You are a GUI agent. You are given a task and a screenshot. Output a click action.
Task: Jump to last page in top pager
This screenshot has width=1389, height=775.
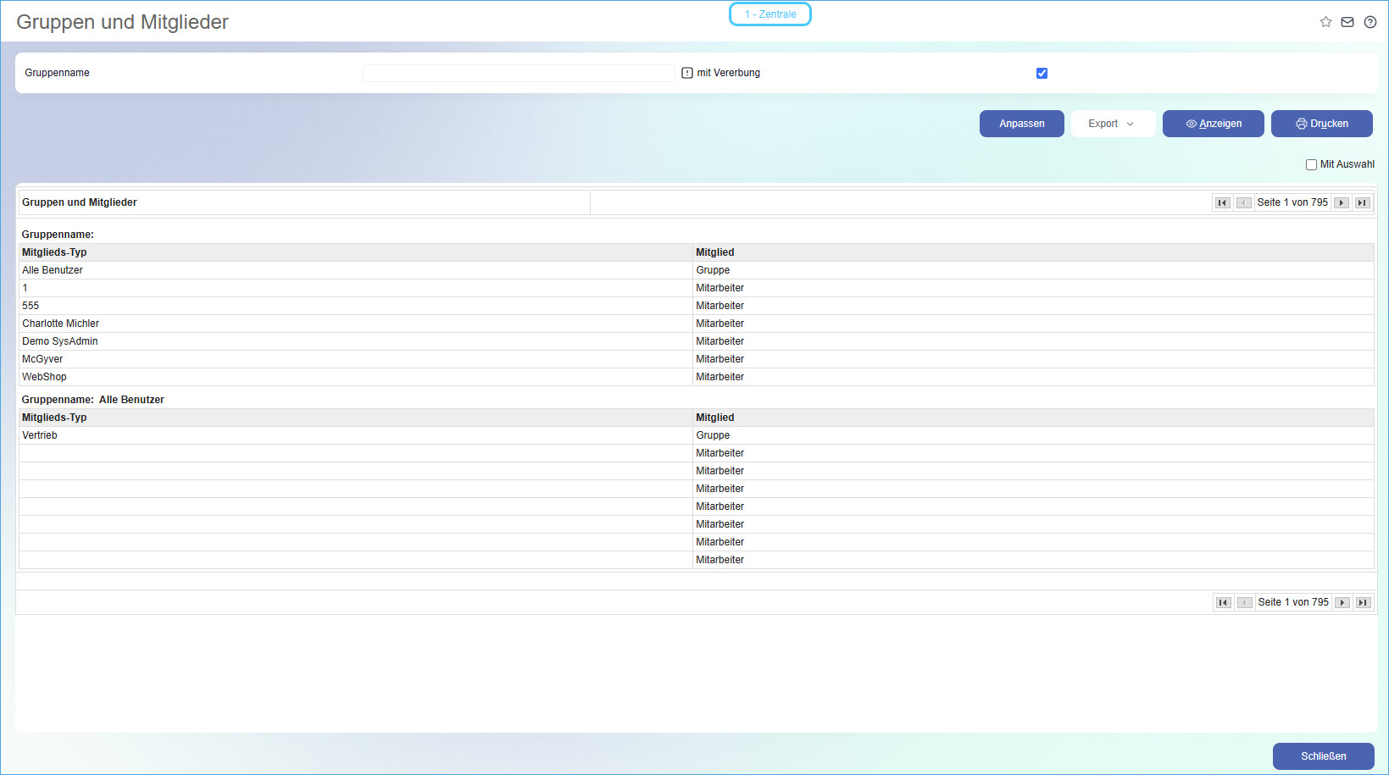pos(1362,202)
